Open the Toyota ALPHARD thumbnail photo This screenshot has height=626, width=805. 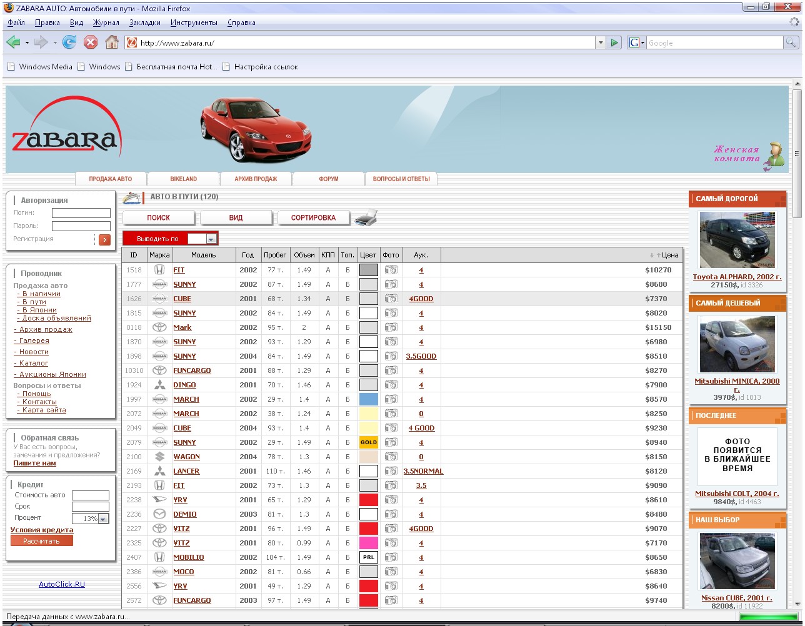coord(737,240)
